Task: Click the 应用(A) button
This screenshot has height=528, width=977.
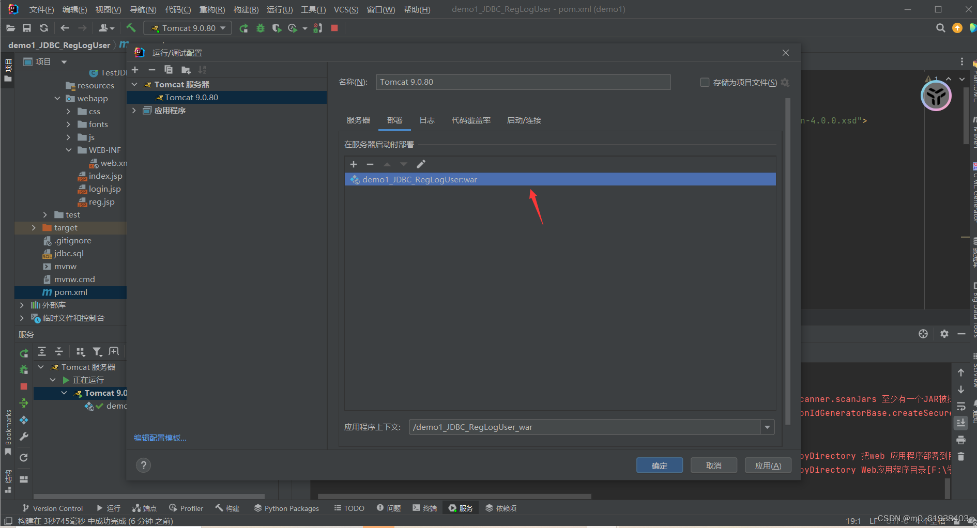Action: click(768, 465)
